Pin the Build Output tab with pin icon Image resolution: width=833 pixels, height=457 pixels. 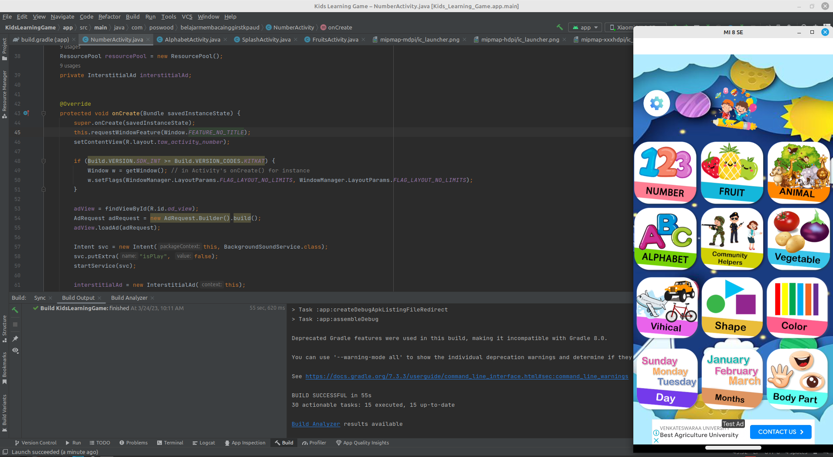(x=15, y=339)
